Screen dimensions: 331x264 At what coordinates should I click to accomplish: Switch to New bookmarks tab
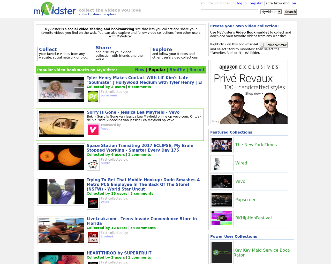point(140,70)
